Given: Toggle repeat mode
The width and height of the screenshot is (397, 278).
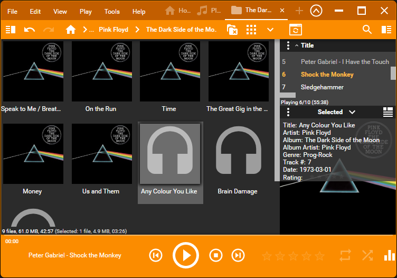Looking at the screenshot, I should point(345,256).
